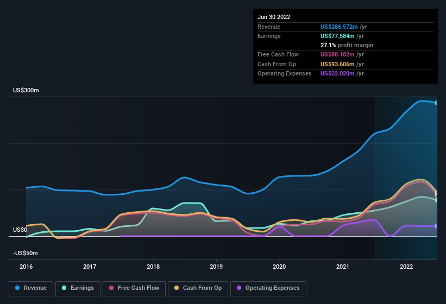Click the 2022 x-axis year label
Image resolution: width=446 pixels, height=304 pixels.
pos(406,267)
